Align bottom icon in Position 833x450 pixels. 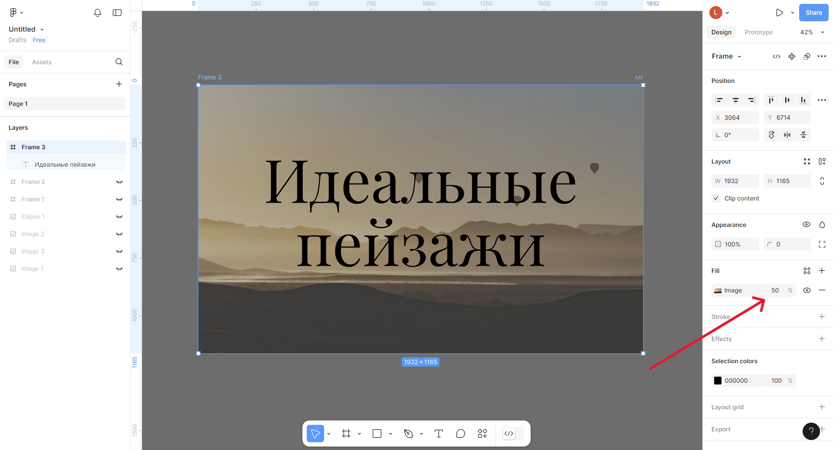(x=803, y=100)
